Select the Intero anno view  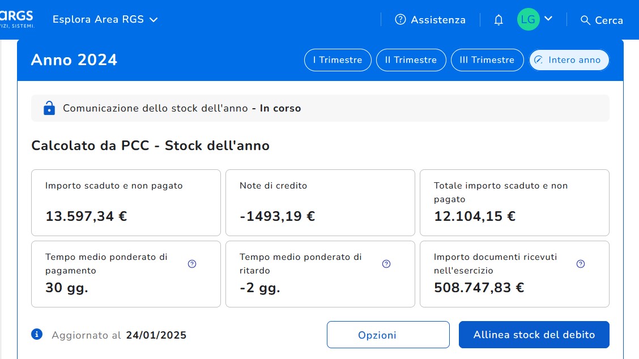(569, 60)
